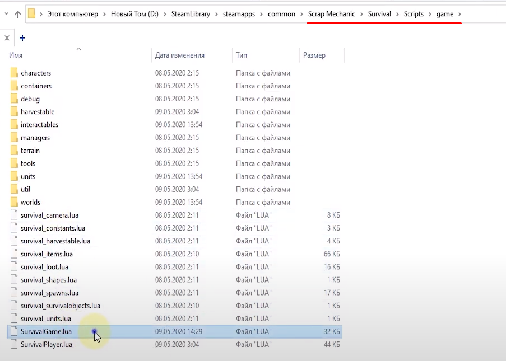Screen dimensions: 506x361
Task: Open the recent locations dropdown chevron
Action: pyautogui.click(x=7, y=14)
